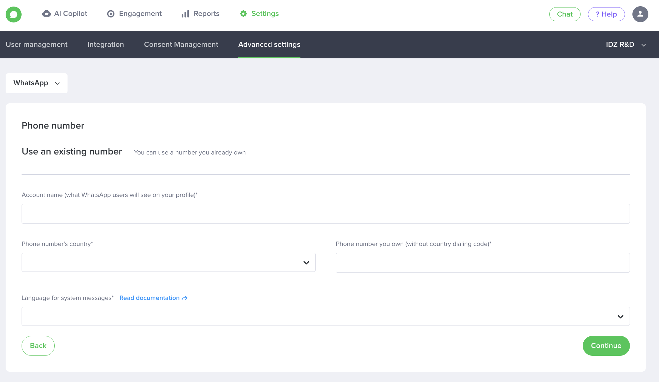Click the Chat button

[x=565, y=14]
